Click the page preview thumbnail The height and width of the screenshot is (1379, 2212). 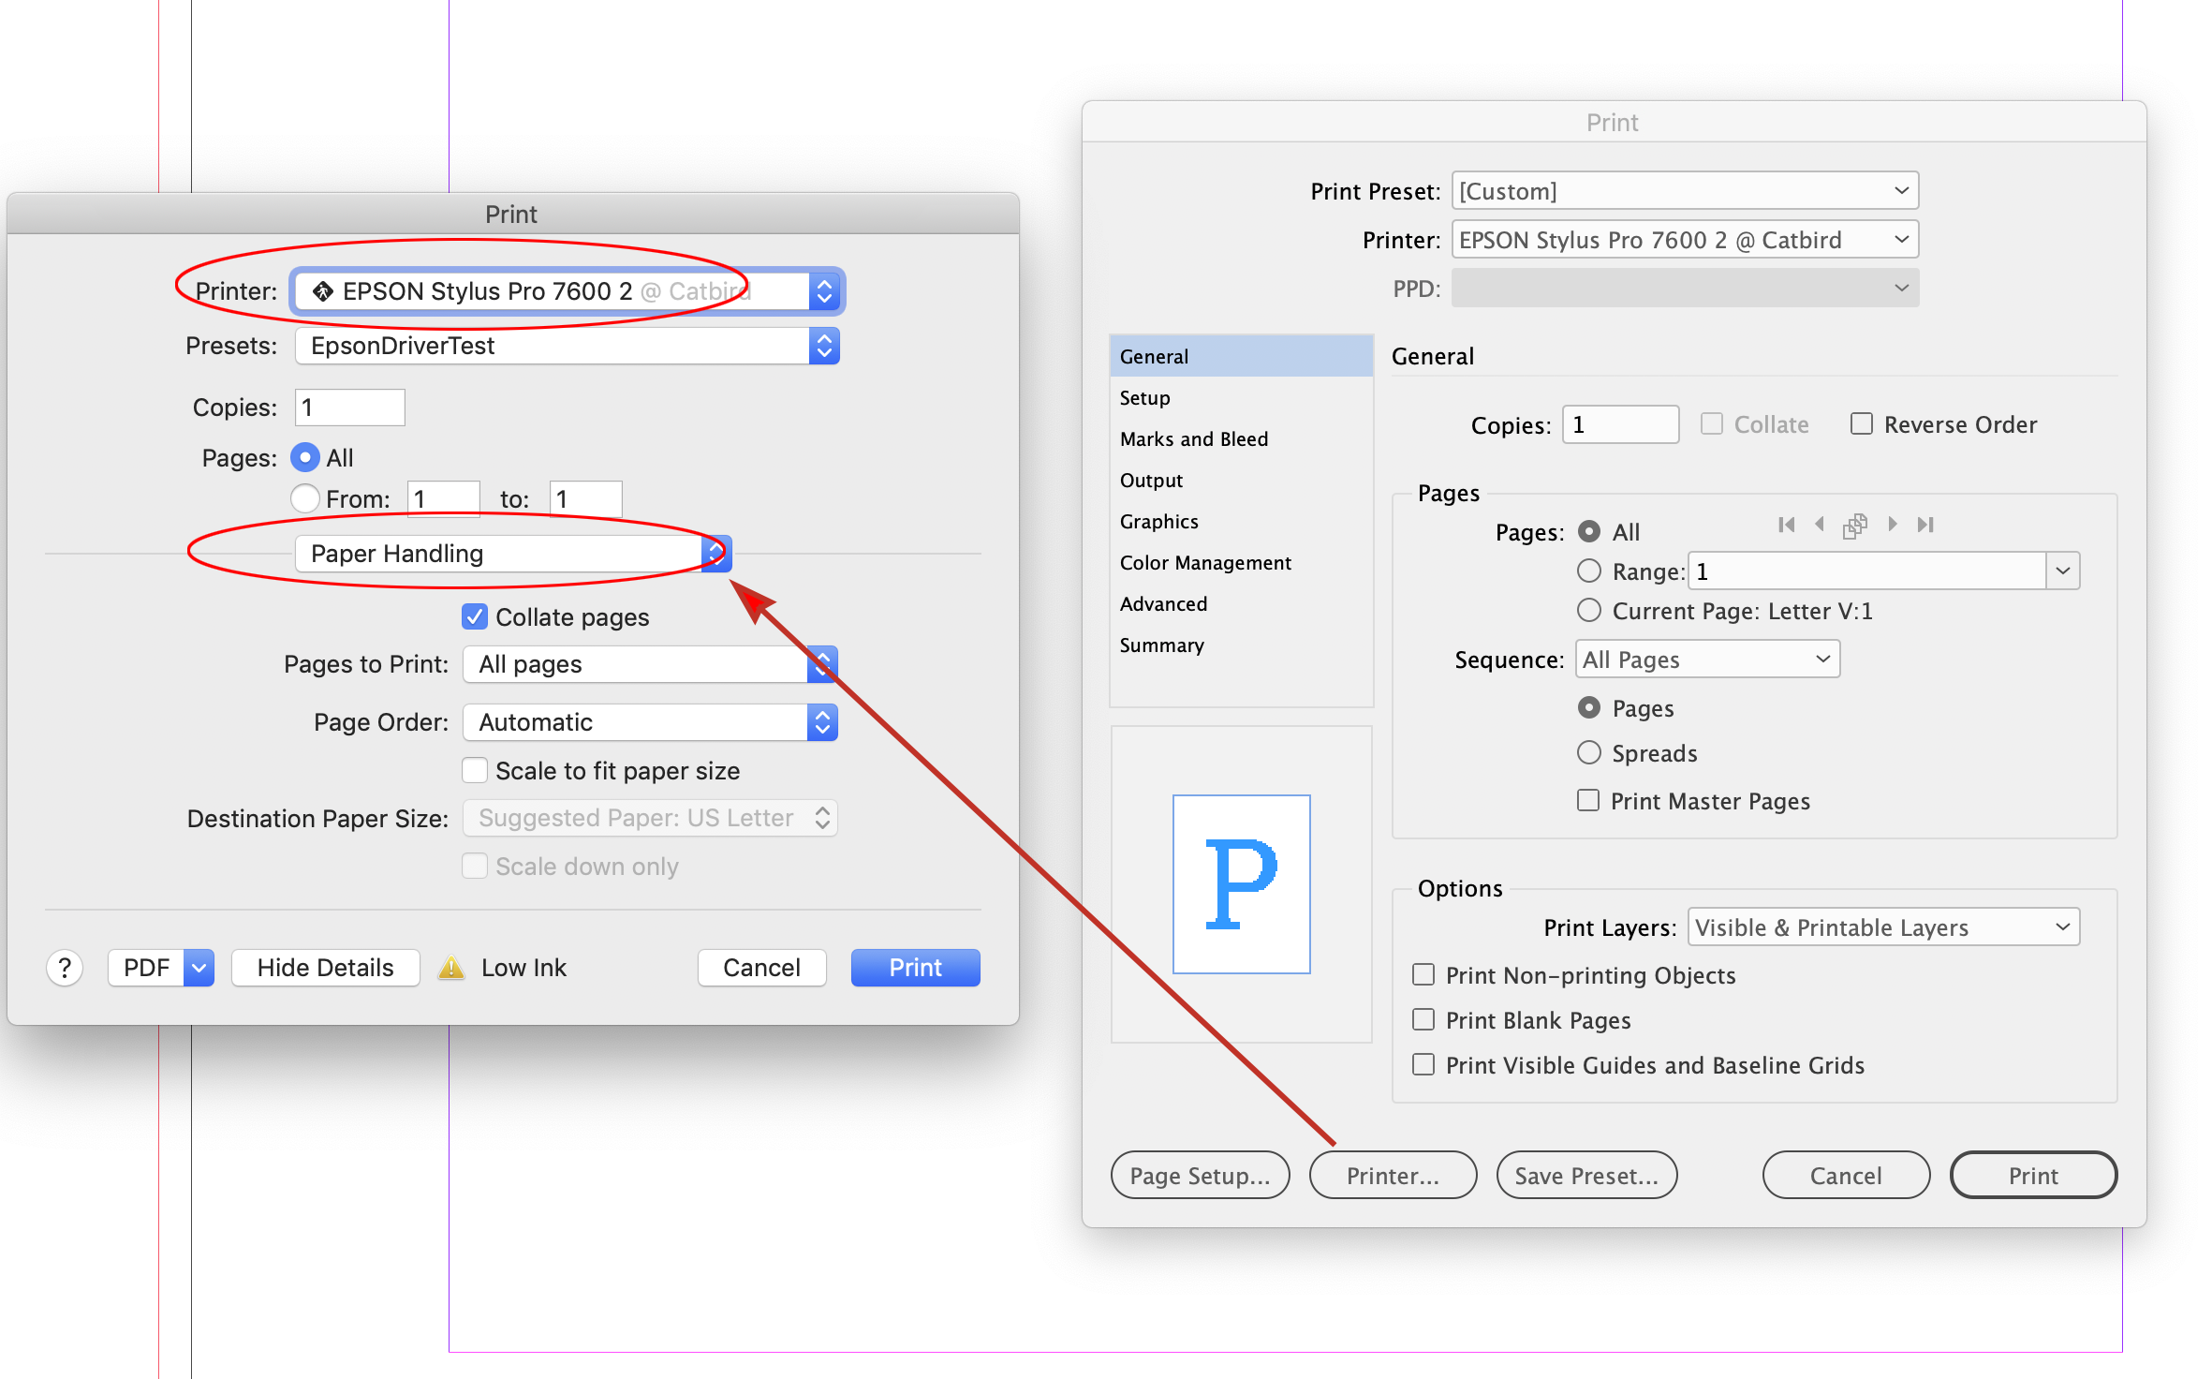1241,882
